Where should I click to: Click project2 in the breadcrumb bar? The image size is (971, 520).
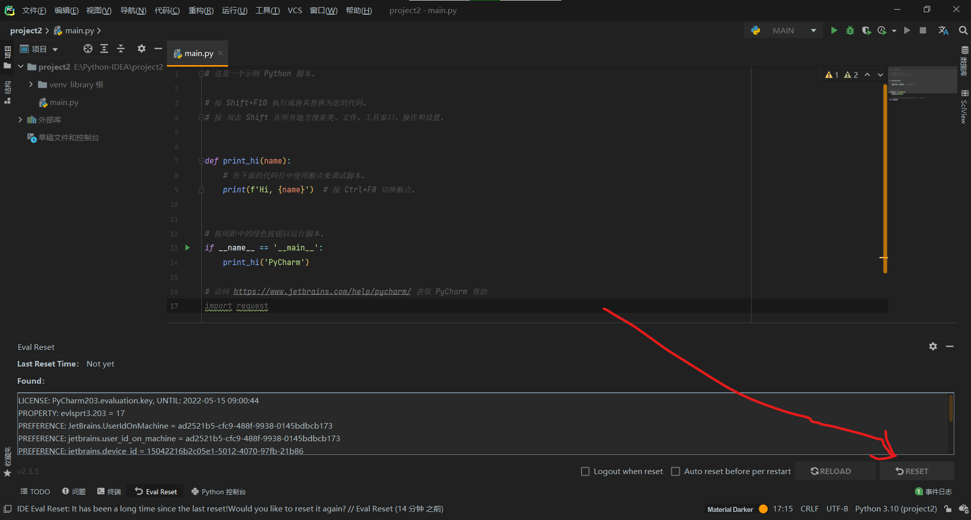coord(26,31)
